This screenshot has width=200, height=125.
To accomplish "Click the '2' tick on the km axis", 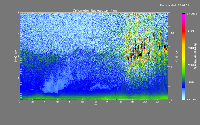I will tap(18, 56).
